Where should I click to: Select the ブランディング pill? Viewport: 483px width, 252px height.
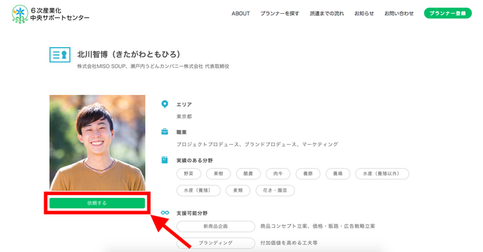(x=216, y=243)
